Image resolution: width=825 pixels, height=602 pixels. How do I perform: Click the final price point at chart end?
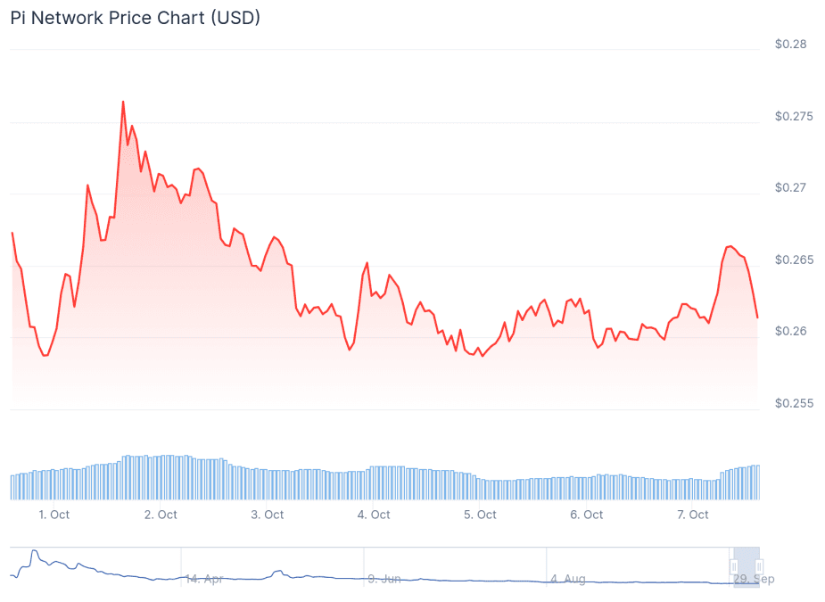coord(757,317)
